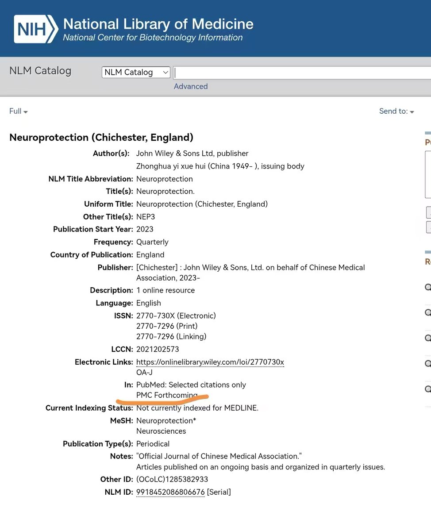This screenshot has width=431, height=531.
Task: Click the Country of Publication value England
Action: [150, 255]
